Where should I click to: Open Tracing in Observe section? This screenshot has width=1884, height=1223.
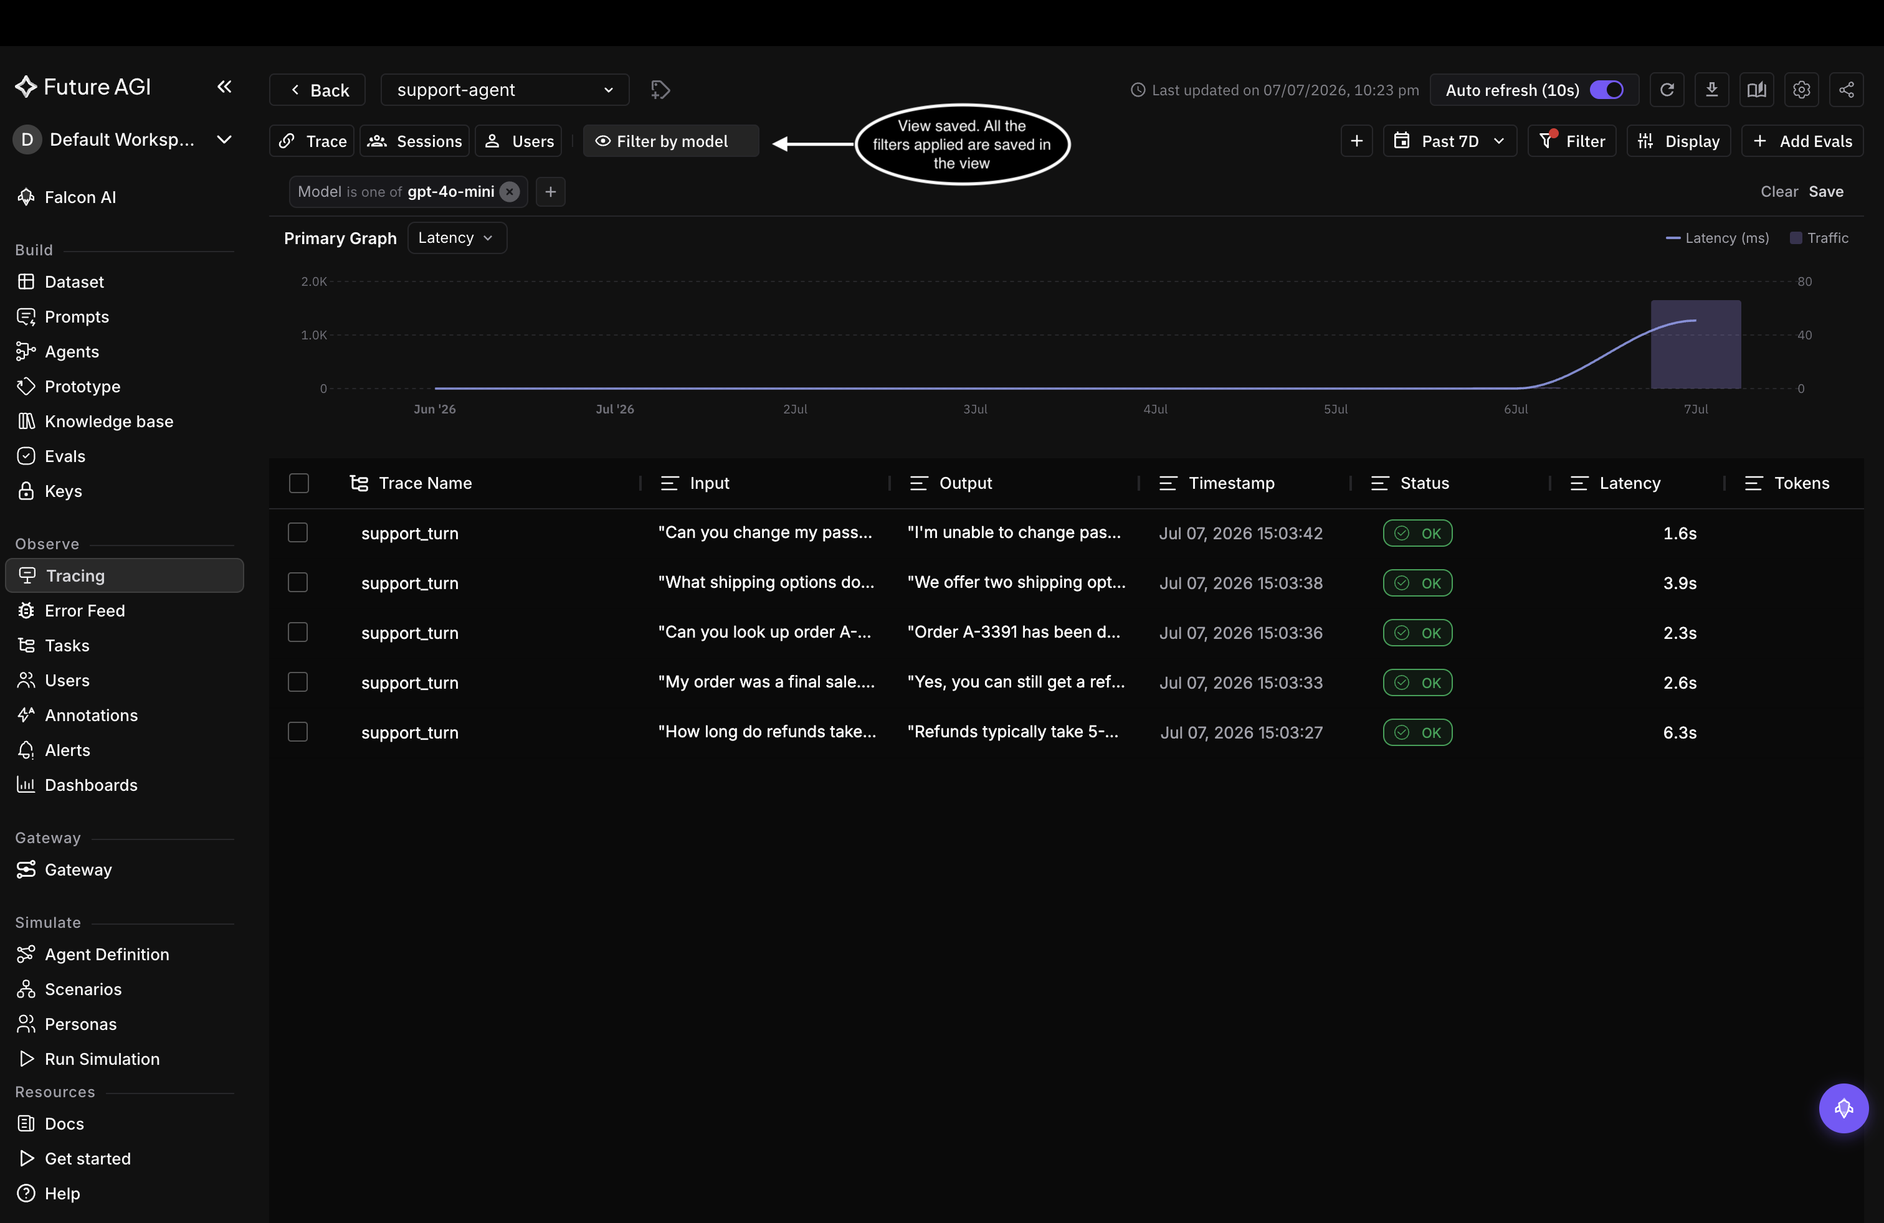coord(124,575)
